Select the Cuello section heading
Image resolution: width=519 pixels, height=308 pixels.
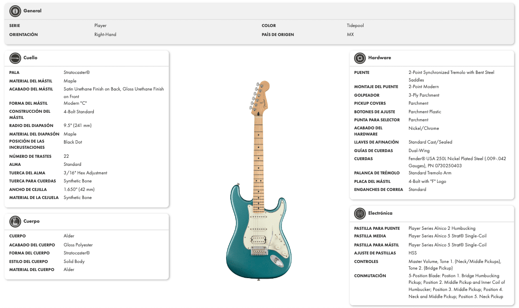(30, 57)
